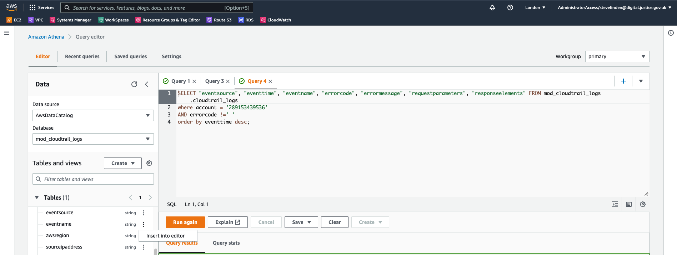Viewport: 677px width, 255px height.
Task: Open Resource Groups & Tag Editor shortcut
Action: (168, 20)
